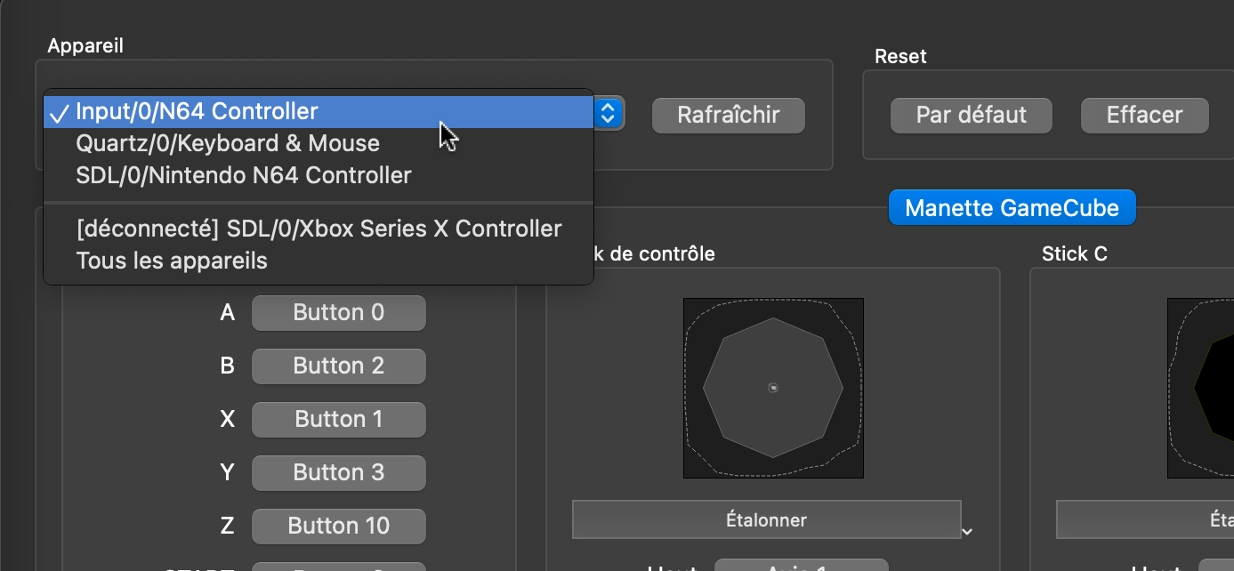Click the control stick calibration diagram
This screenshot has width=1234, height=571.
pos(772,389)
